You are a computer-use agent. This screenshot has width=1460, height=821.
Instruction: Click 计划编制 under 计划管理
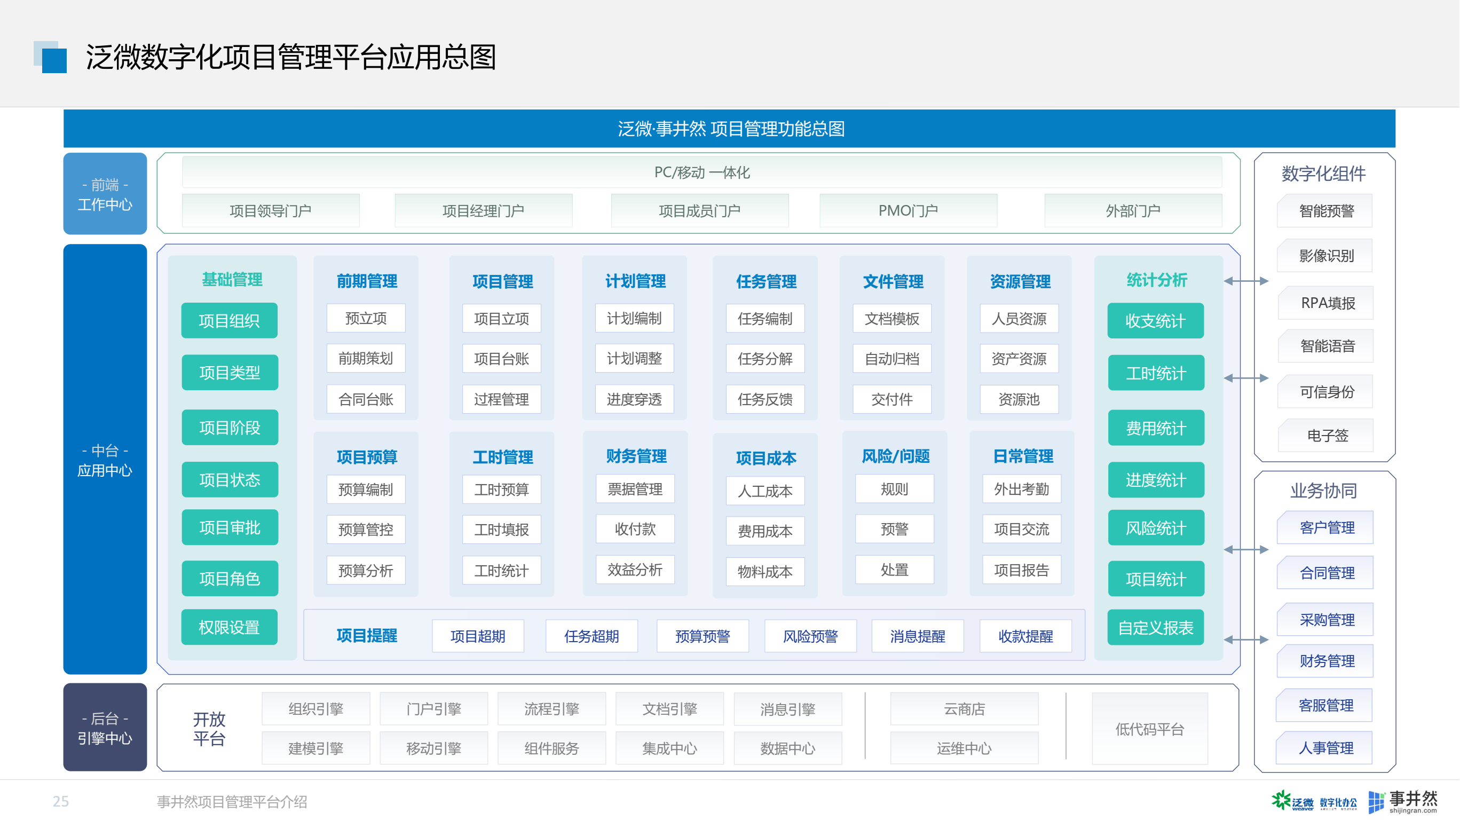(x=634, y=318)
